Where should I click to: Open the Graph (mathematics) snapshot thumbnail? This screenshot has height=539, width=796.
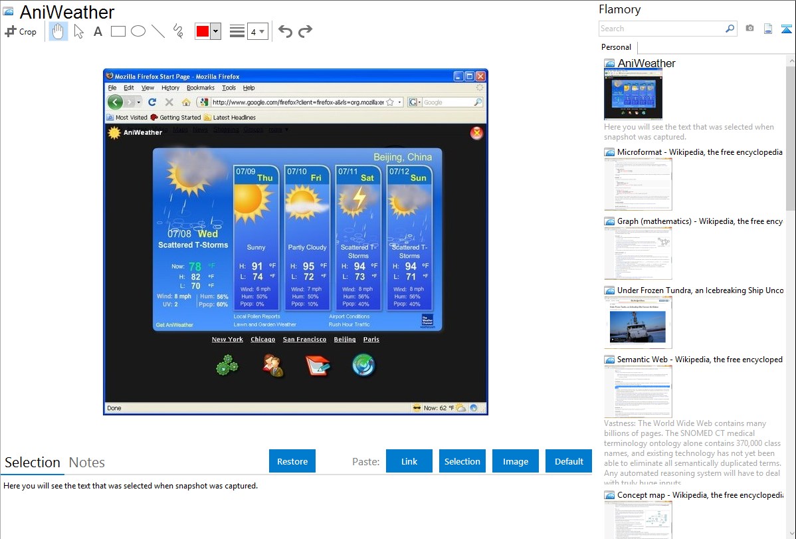638,253
